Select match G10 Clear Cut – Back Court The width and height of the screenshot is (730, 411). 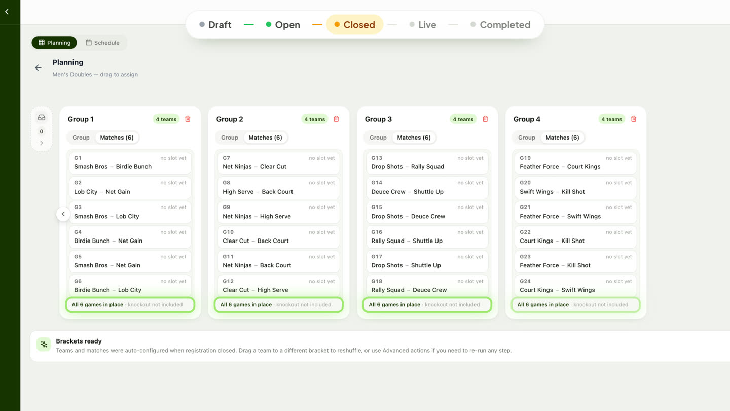pyautogui.click(x=279, y=236)
